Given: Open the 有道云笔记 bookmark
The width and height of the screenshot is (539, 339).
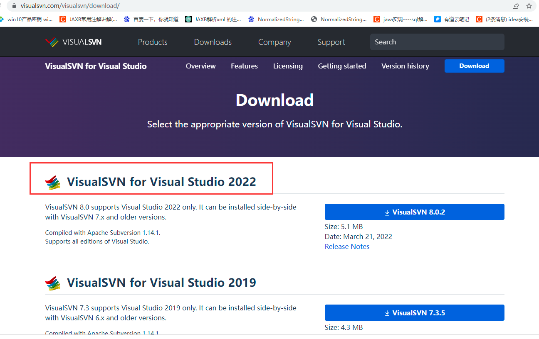Looking at the screenshot, I should [x=452, y=19].
